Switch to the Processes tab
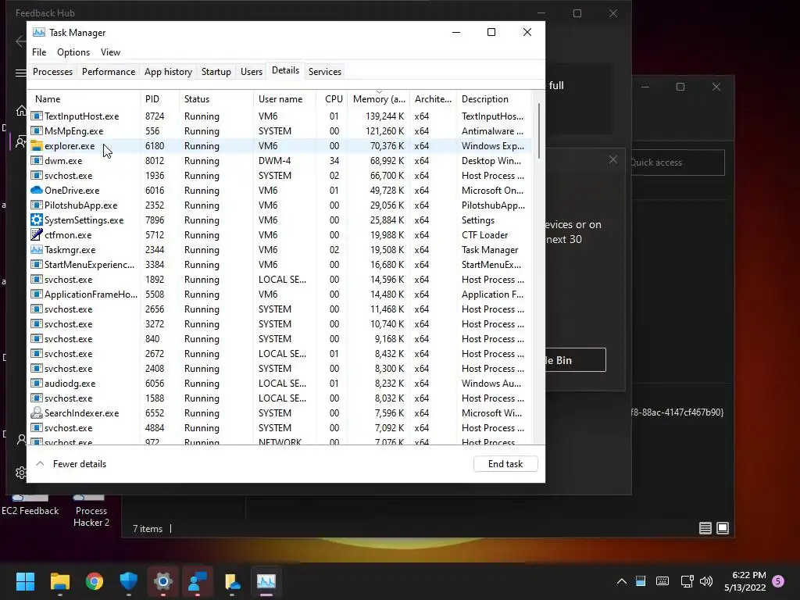 pyautogui.click(x=52, y=71)
